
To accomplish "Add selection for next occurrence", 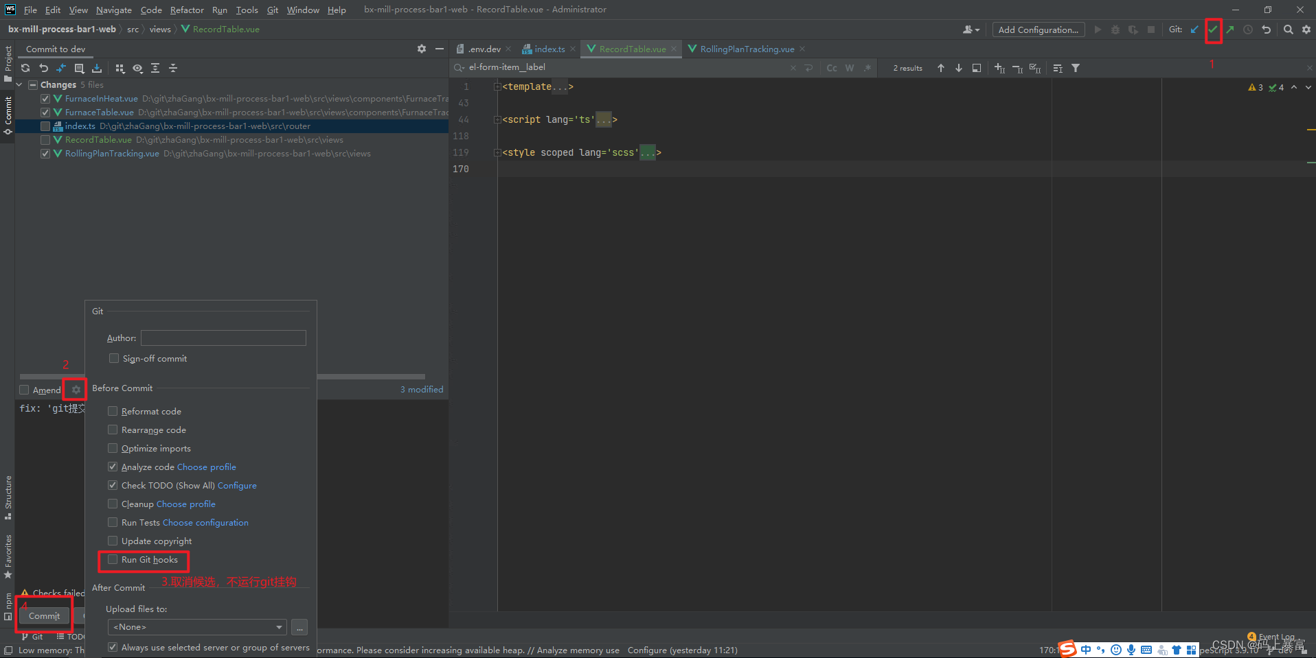I will [999, 68].
